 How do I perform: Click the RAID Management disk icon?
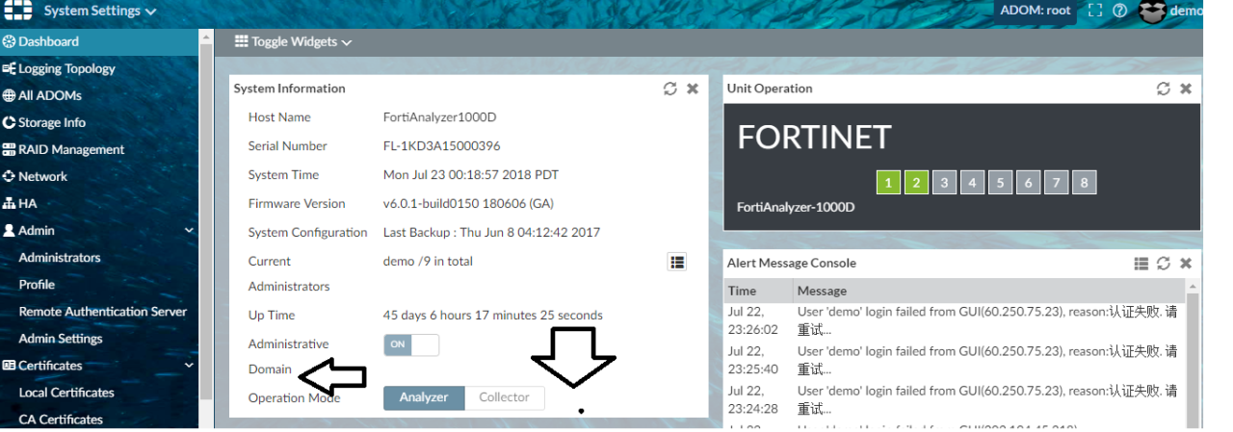(x=9, y=149)
